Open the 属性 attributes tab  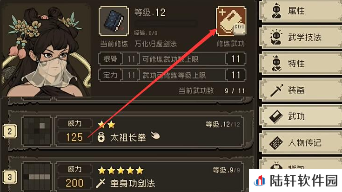click(x=301, y=11)
